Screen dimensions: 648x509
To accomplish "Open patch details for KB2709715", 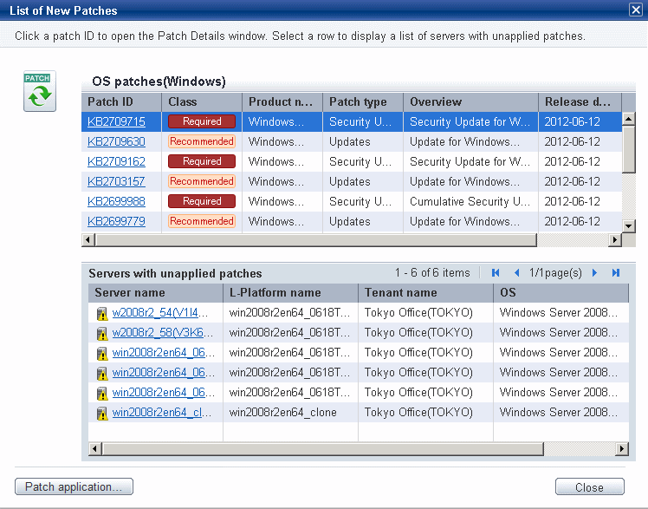I will [x=116, y=121].
